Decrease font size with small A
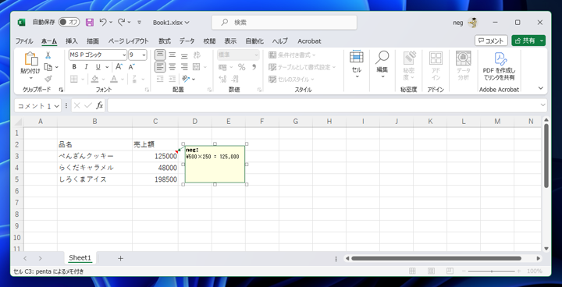The width and height of the screenshot is (562, 287). click(131, 66)
